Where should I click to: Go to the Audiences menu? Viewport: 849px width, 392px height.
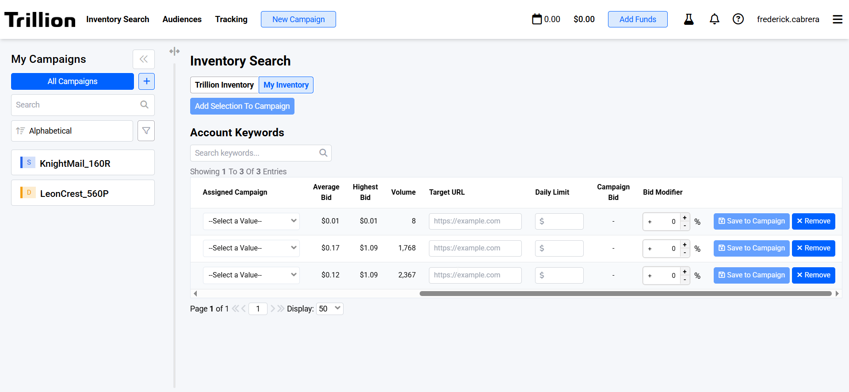pyautogui.click(x=182, y=19)
